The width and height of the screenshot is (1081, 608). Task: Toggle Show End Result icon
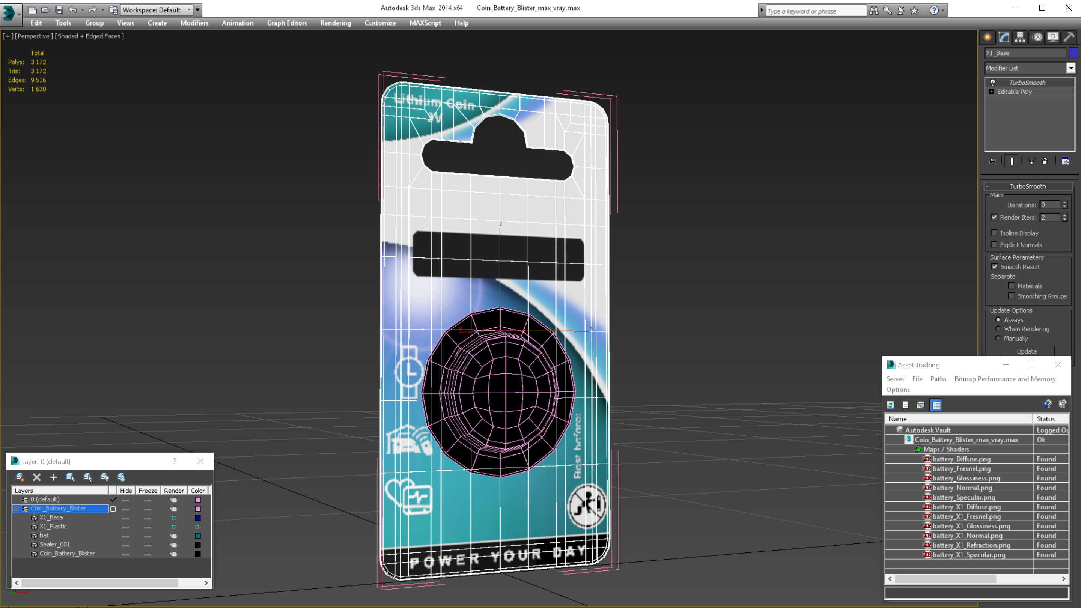point(1012,161)
